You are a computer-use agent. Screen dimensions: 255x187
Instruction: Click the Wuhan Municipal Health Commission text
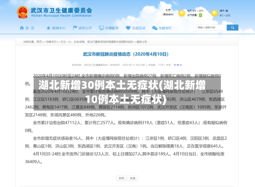(61, 16)
